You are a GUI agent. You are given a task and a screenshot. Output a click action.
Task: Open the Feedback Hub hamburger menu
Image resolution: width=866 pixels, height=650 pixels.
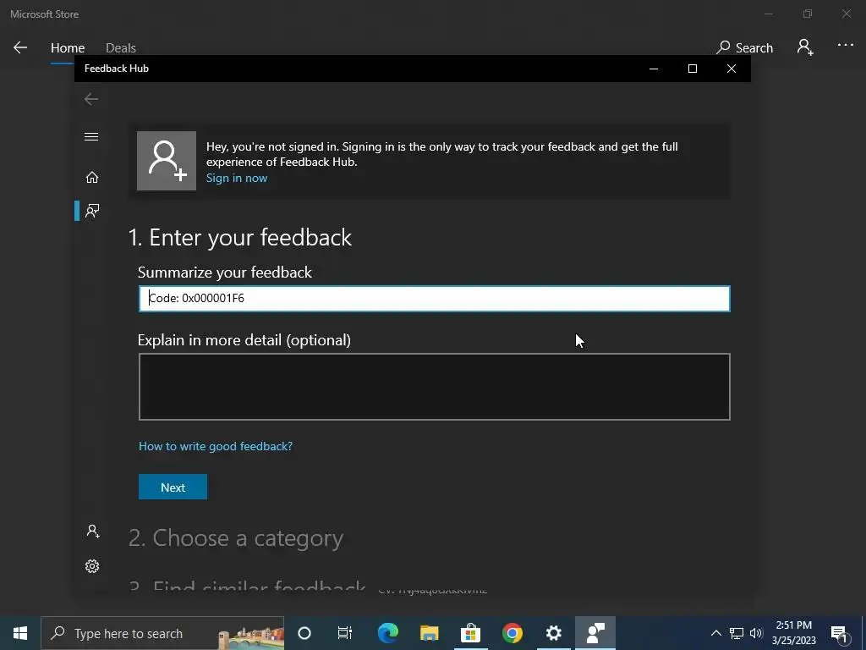tap(91, 136)
